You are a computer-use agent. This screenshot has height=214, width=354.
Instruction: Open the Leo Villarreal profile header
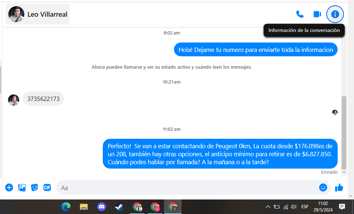tap(38, 14)
